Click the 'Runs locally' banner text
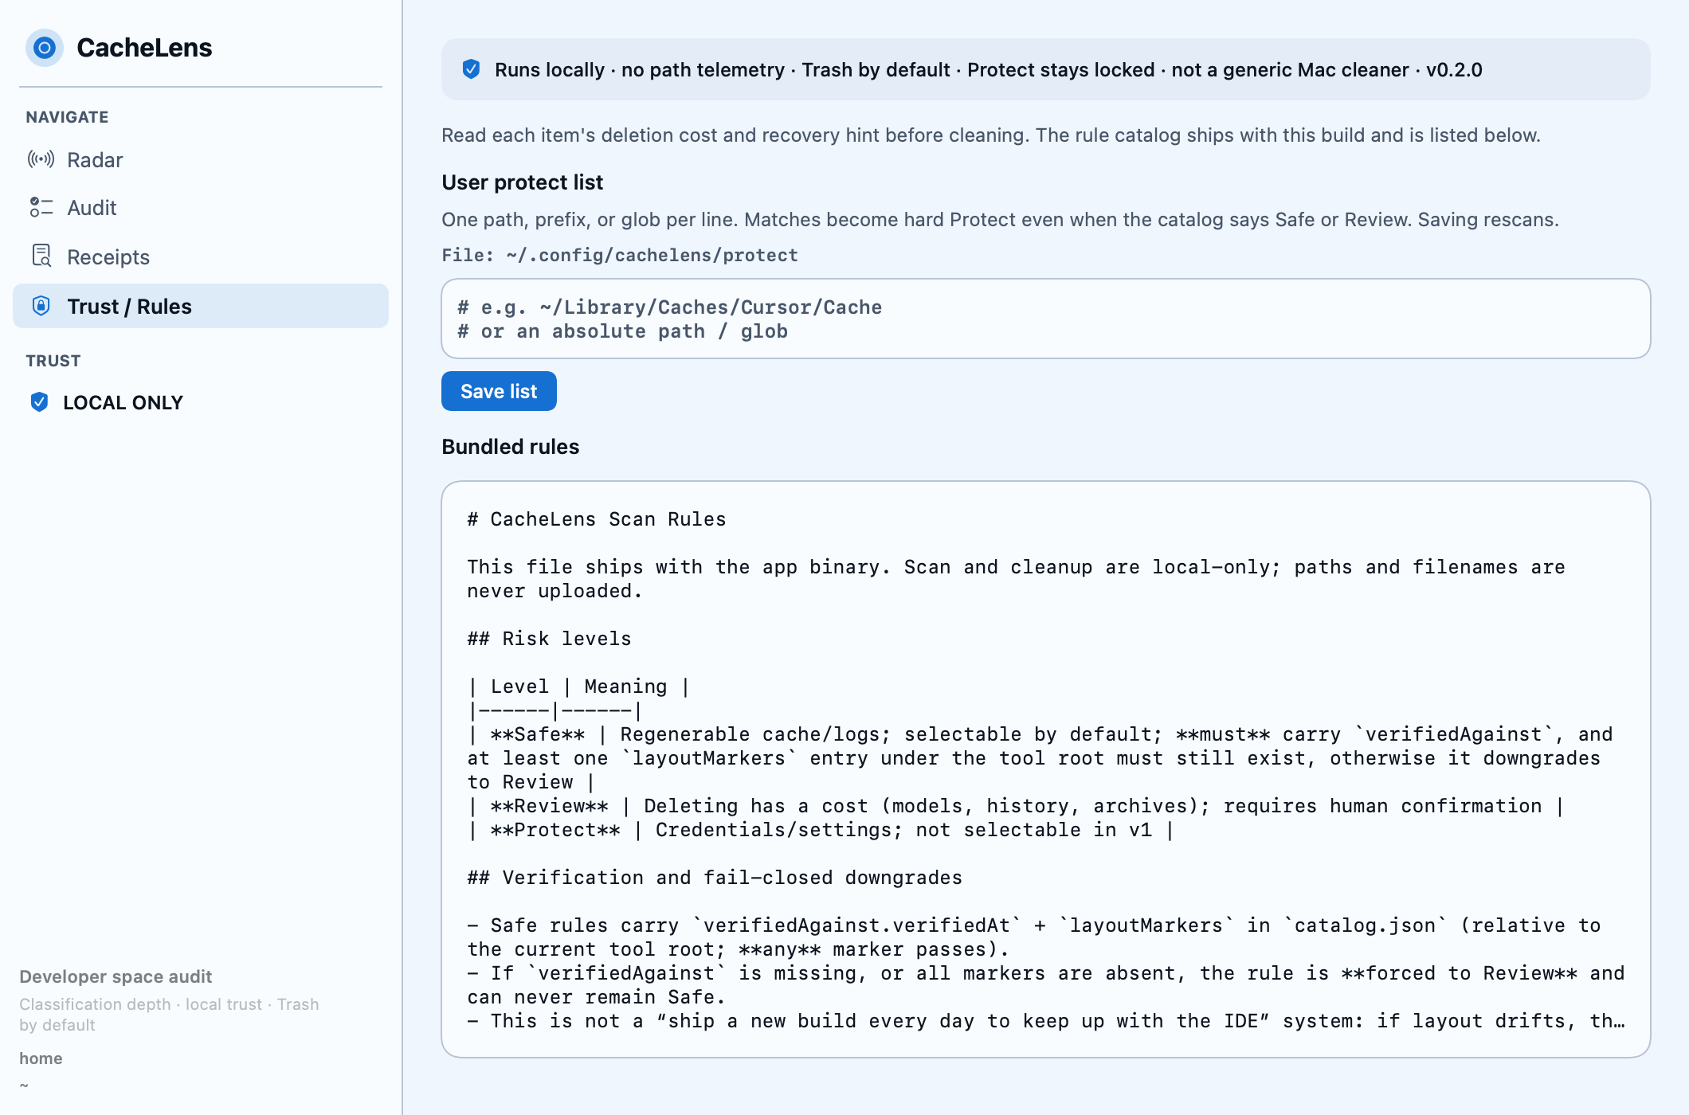The image size is (1689, 1115). coord(989,69)
